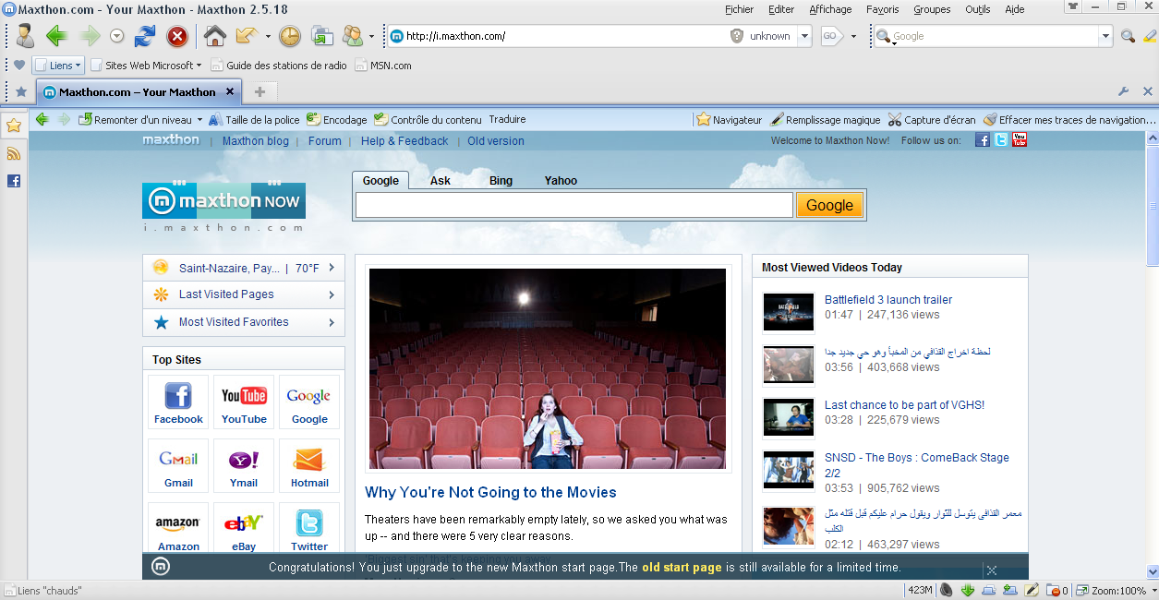Viewport: 1159px width, 600px height.
Task: Open the Navigateur star tool
Action: pyautogui.click(x=729, y=119)
